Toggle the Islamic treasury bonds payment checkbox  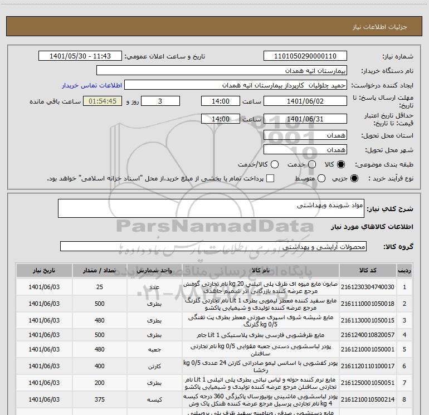pos(270,178)
